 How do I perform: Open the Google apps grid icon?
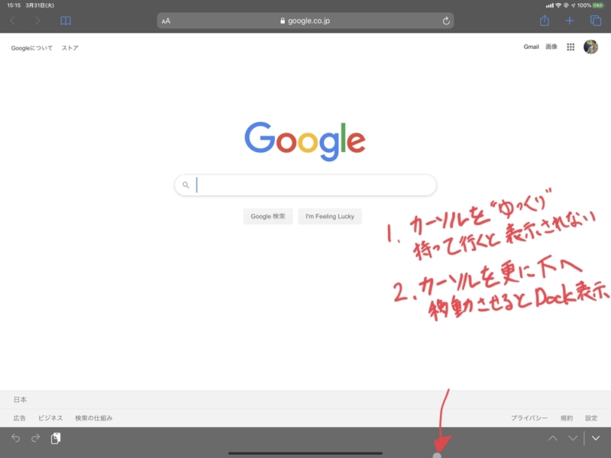click(571, 47)
